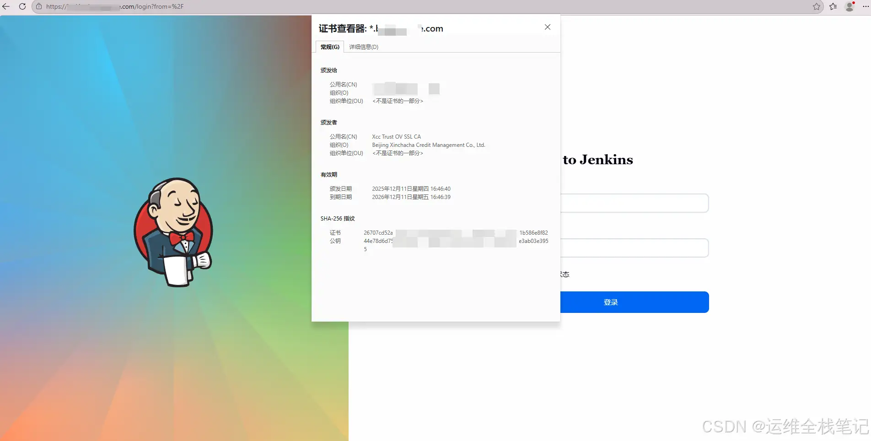Click the '颁发给' section heading

(x=329, y=70)
